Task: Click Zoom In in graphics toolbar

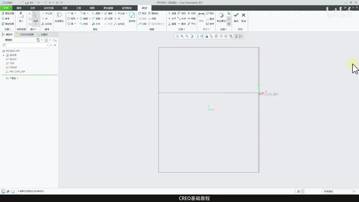Action: click(182, 36)
